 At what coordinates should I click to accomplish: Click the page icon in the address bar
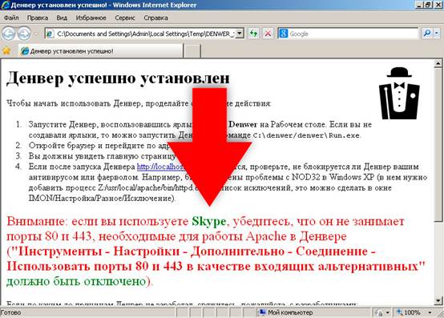point(50,34)
